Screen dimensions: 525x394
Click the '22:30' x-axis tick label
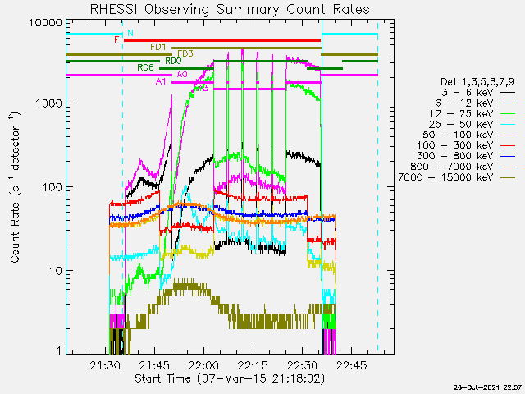[x=303, y=365]
